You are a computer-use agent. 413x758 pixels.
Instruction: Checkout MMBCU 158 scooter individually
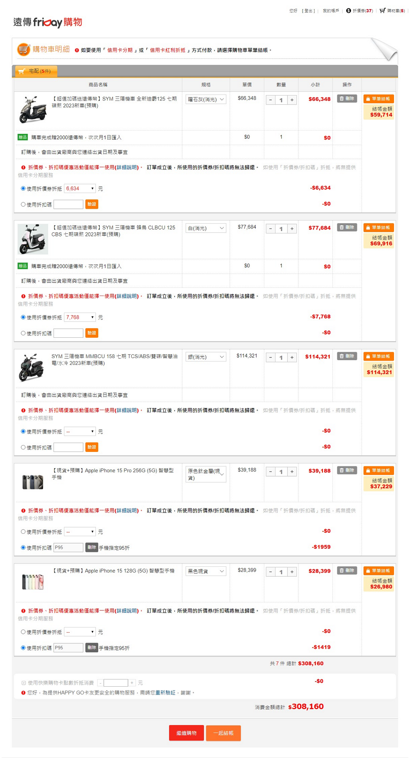point(379,356)
